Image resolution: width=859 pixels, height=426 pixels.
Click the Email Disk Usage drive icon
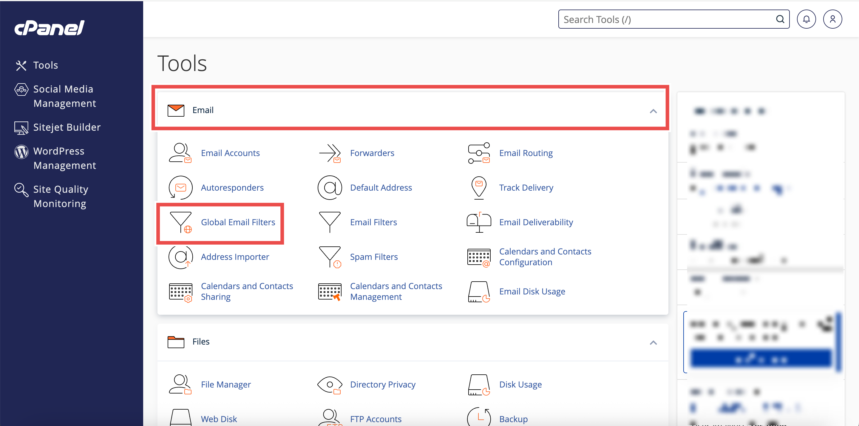[x=479, y=291]
